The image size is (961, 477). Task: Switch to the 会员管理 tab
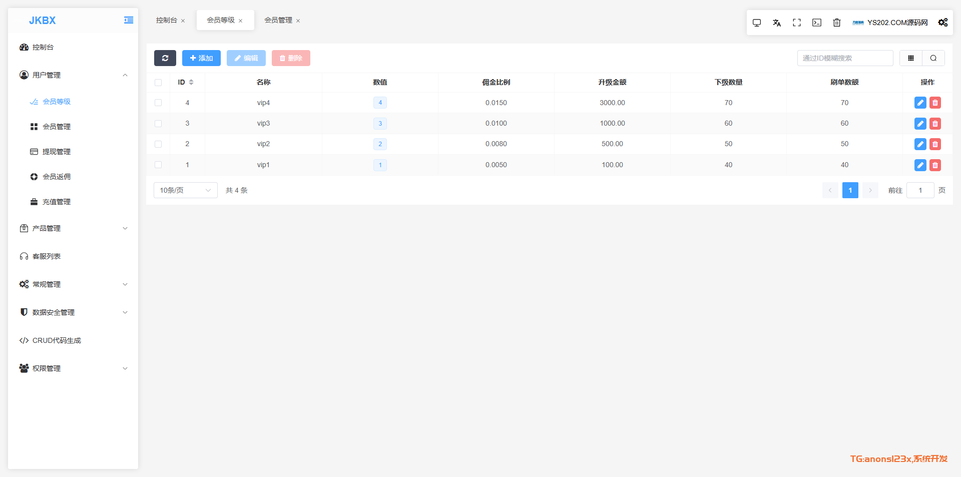point(278,20)
